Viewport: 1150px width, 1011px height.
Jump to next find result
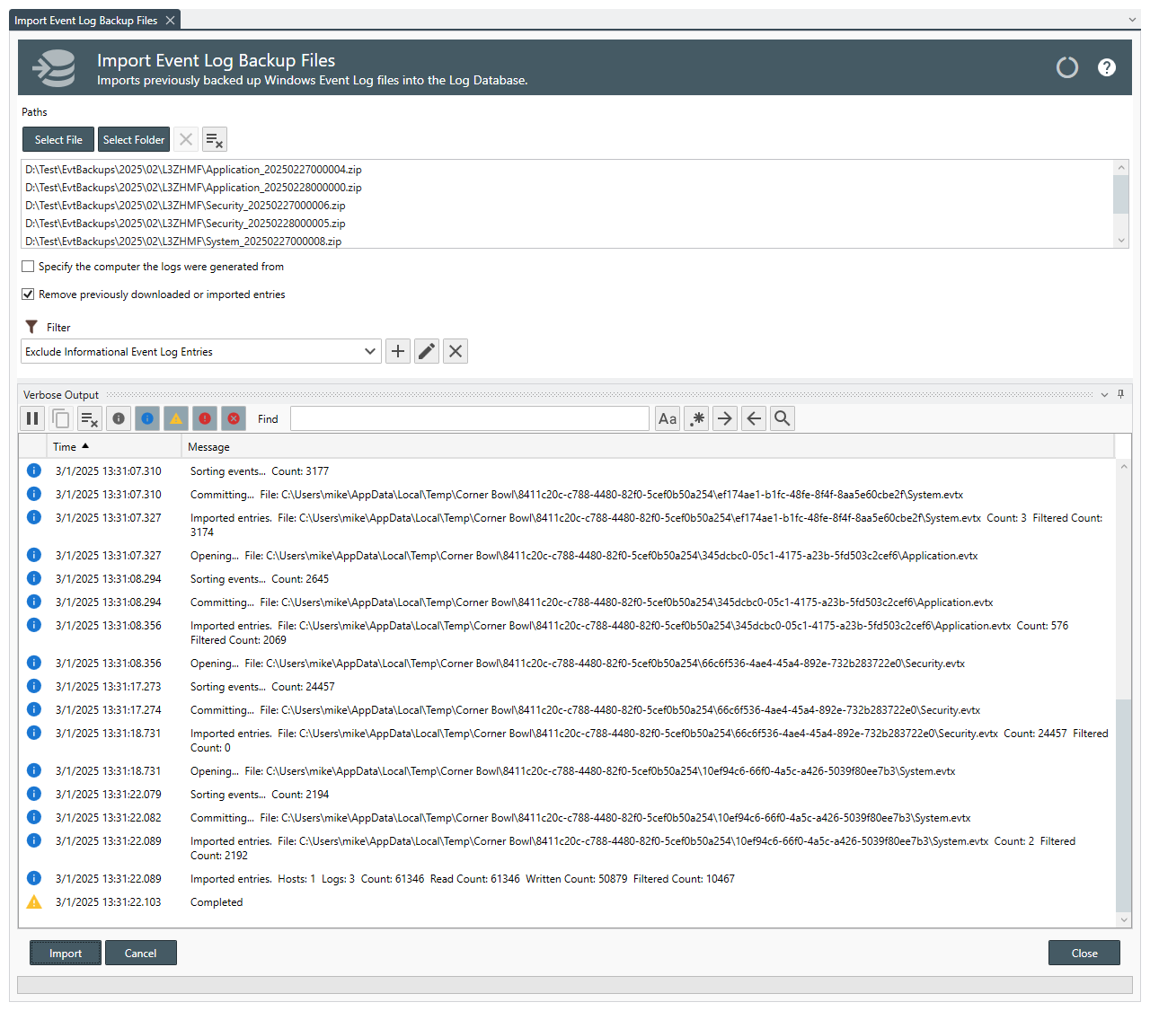[x=725, y=418]
